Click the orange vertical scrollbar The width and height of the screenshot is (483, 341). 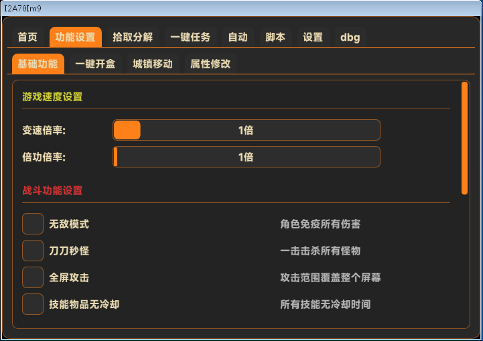coord(464,138)
